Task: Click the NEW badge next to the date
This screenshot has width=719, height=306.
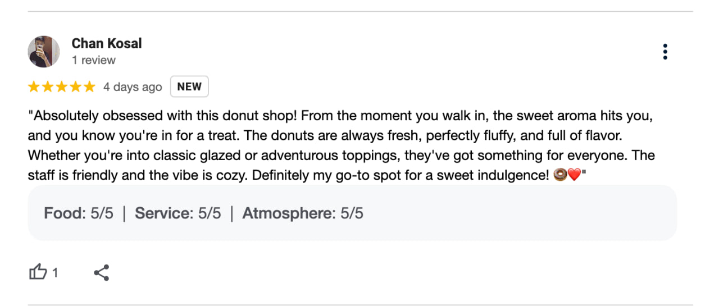Action: coord(189,87)
